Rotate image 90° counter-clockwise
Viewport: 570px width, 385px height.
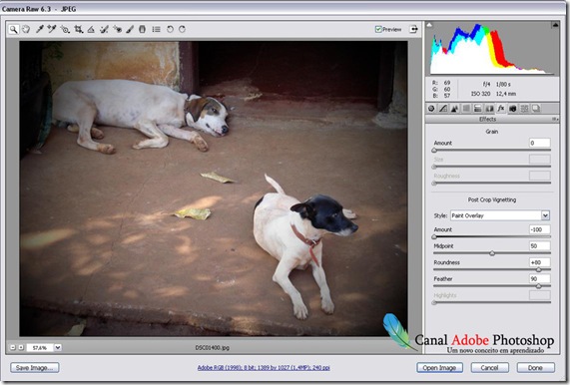point(170,29)
